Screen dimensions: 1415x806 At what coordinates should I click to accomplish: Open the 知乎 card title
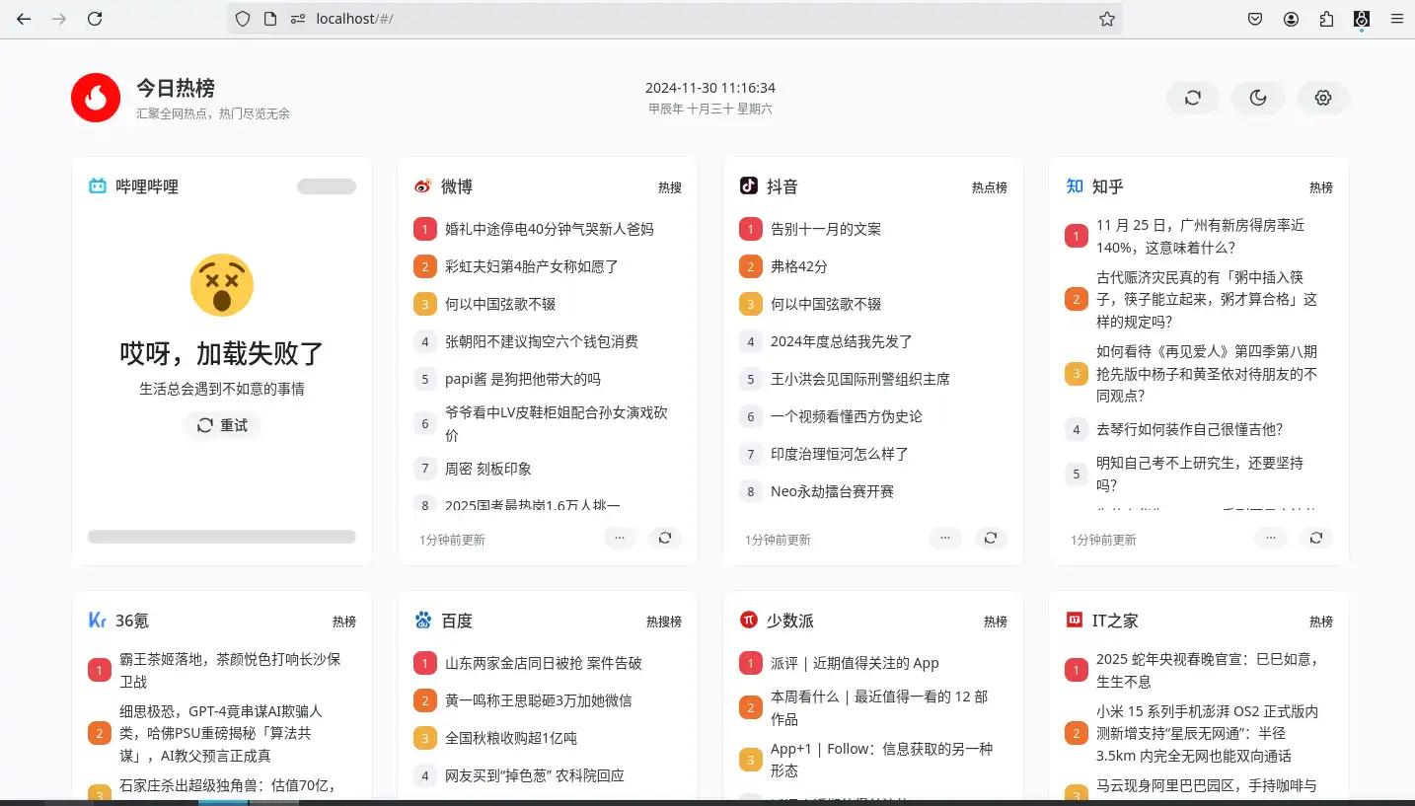tap(1107, 186)
